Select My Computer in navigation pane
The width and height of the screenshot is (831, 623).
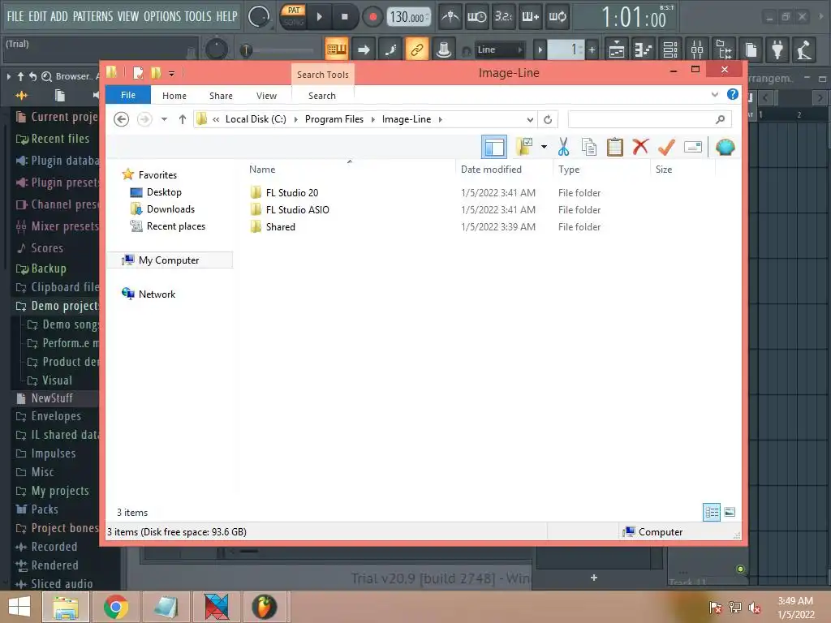coord(169,260)
